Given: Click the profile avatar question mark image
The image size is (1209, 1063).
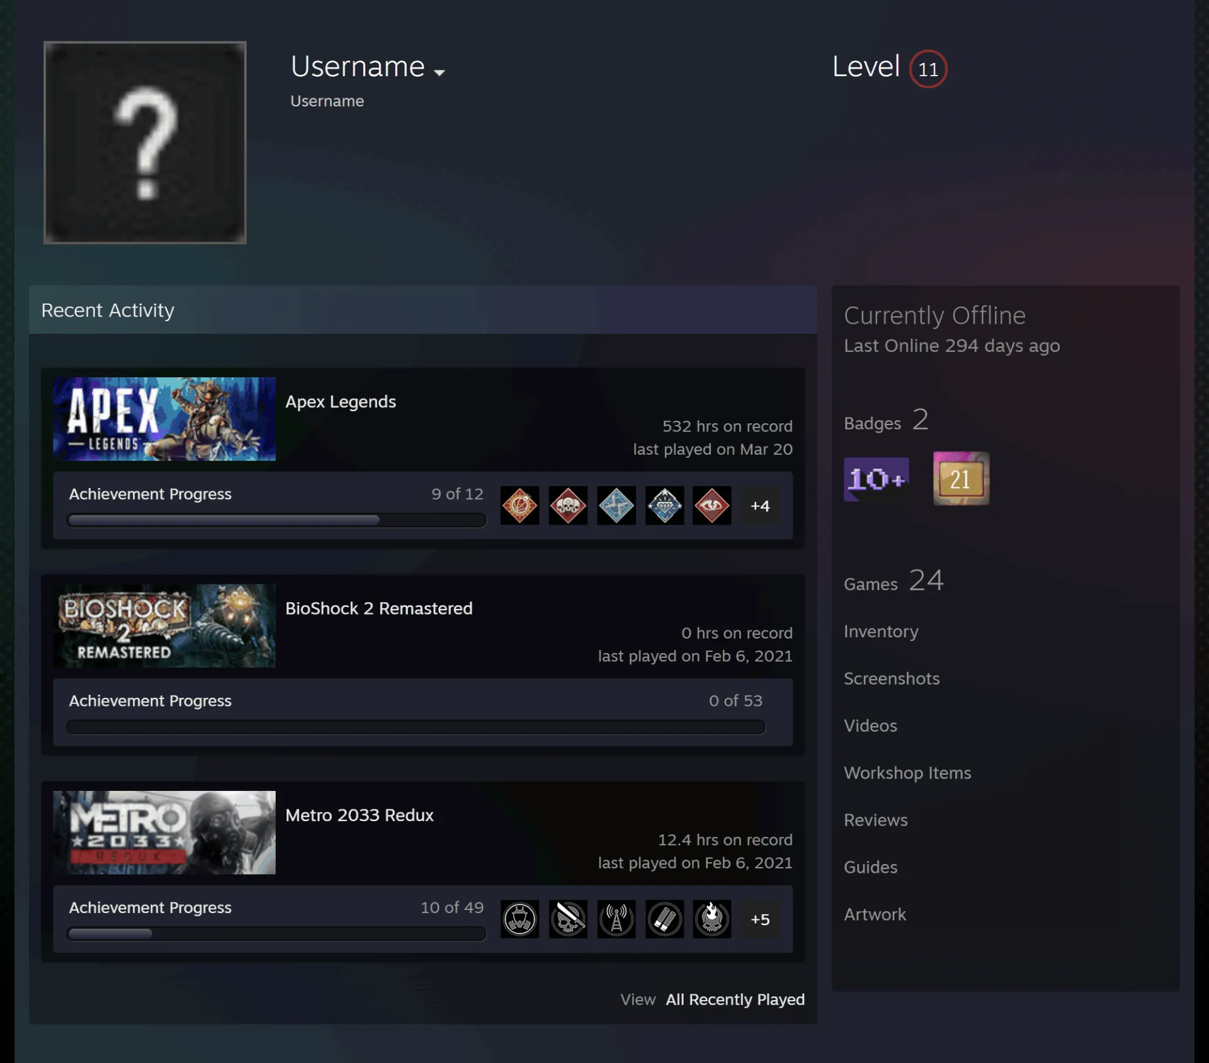Looking at the screenshot, I should (145, 142).
